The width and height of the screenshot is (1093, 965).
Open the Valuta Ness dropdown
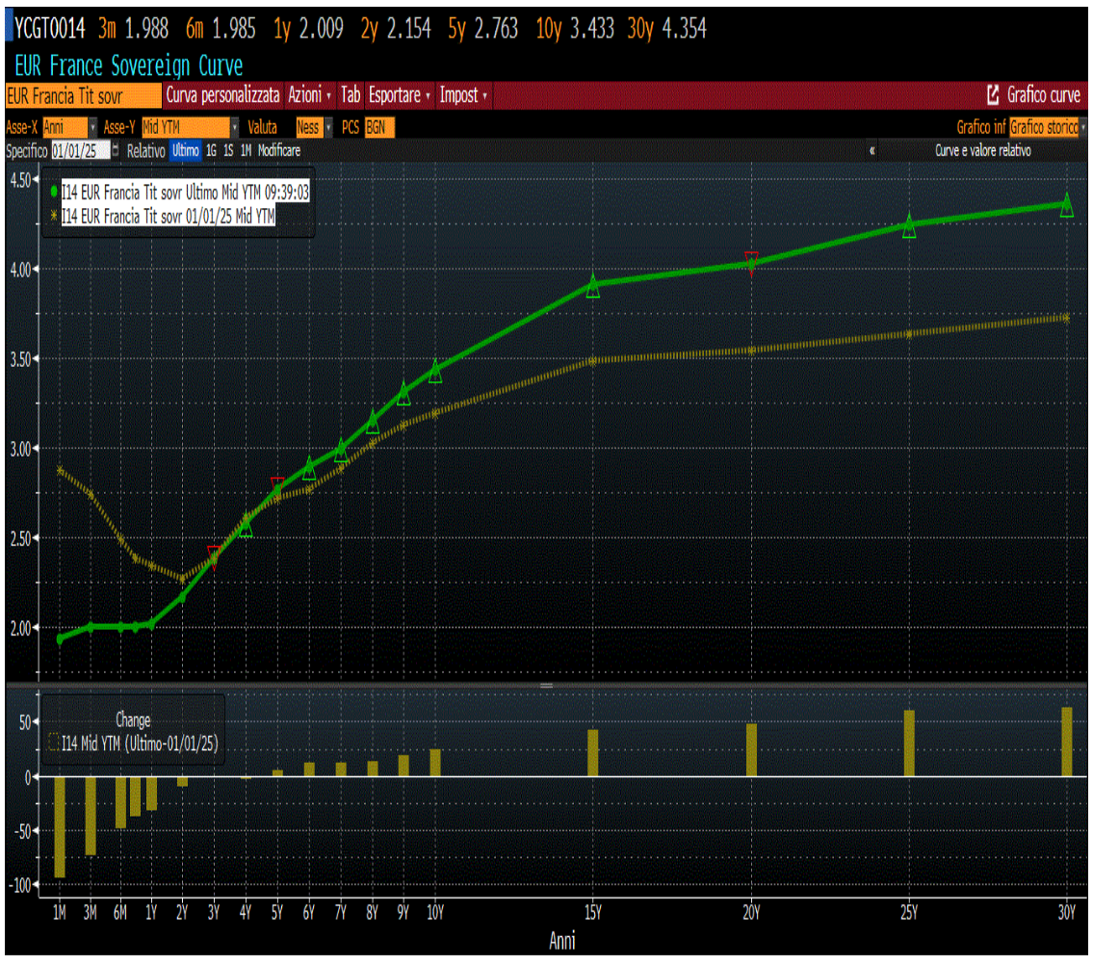[x=328, y=127]
